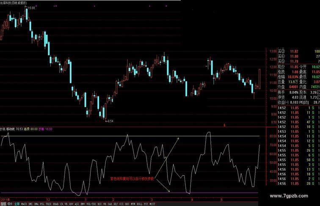Click the purple 抄底 line at 16
Image resolution: width=320 pixels, height=206 pixels.
(x=130, y=193)
